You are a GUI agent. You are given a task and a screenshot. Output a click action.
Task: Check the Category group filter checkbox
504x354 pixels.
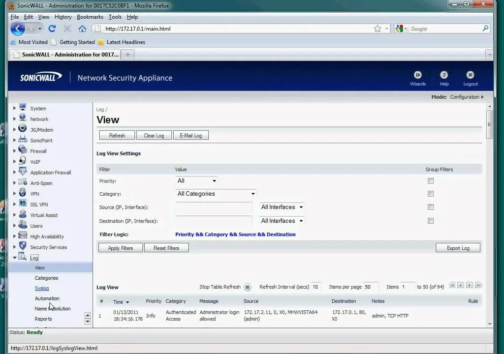431,194
